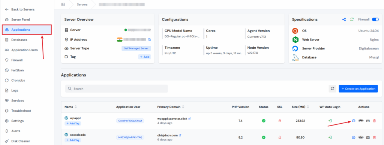The width and height of the screenshot is (384, 145).
Task: Click the India flag next to IP
Action: click(120, 40)
